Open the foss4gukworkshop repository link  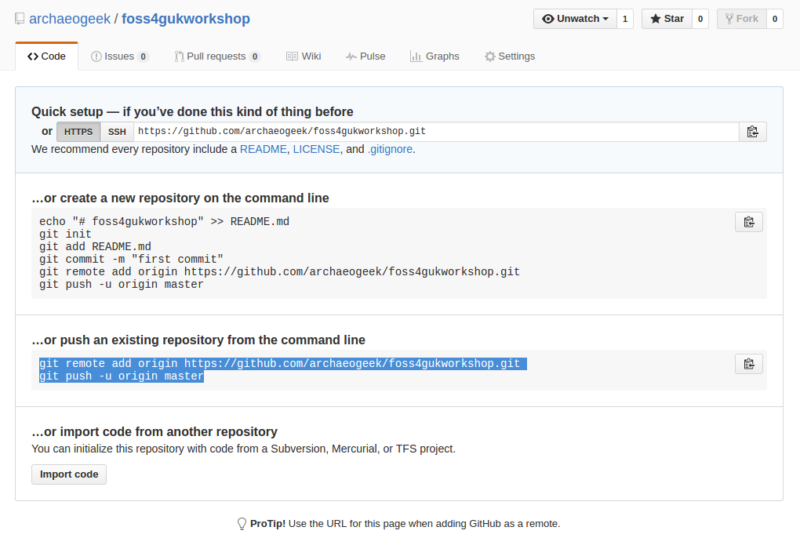click(186, 19)
